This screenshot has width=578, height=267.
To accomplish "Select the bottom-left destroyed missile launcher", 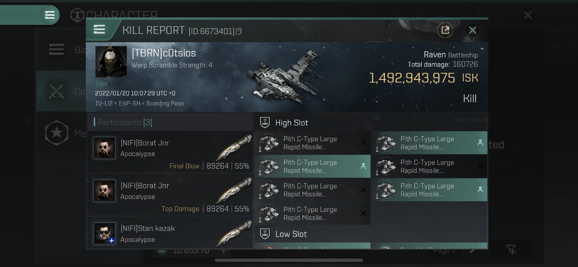I will [312, 213].
